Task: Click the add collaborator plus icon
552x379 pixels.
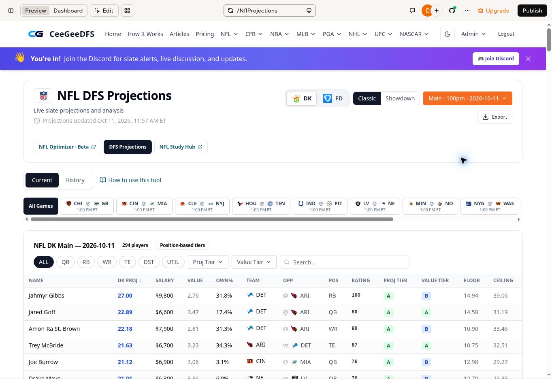Action: click(437, 11)
